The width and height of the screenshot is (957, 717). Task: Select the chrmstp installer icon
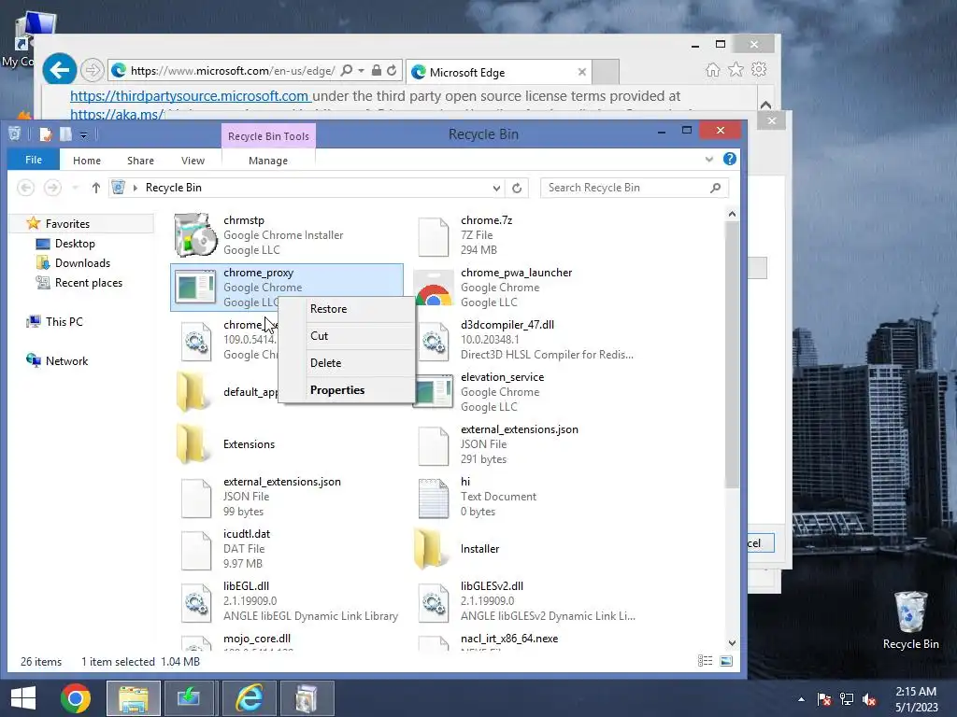[195, 234]
